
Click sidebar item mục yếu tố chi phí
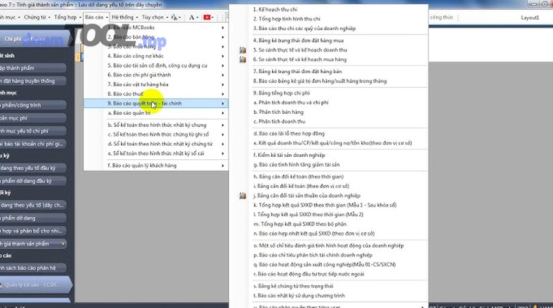tap(33, 131)
